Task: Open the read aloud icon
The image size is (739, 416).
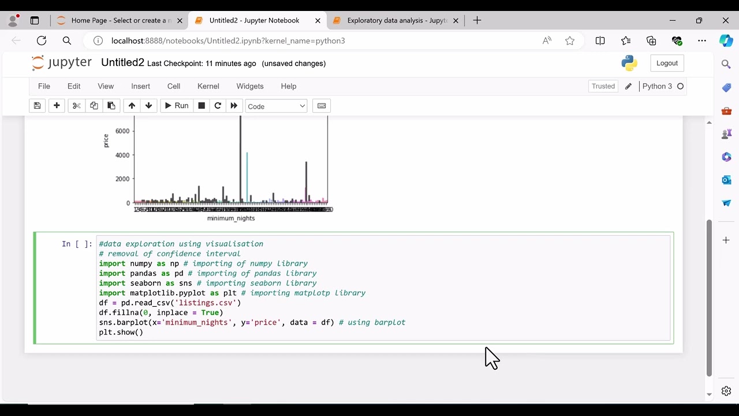Action: pyautogui.click(x=547, y=40)
